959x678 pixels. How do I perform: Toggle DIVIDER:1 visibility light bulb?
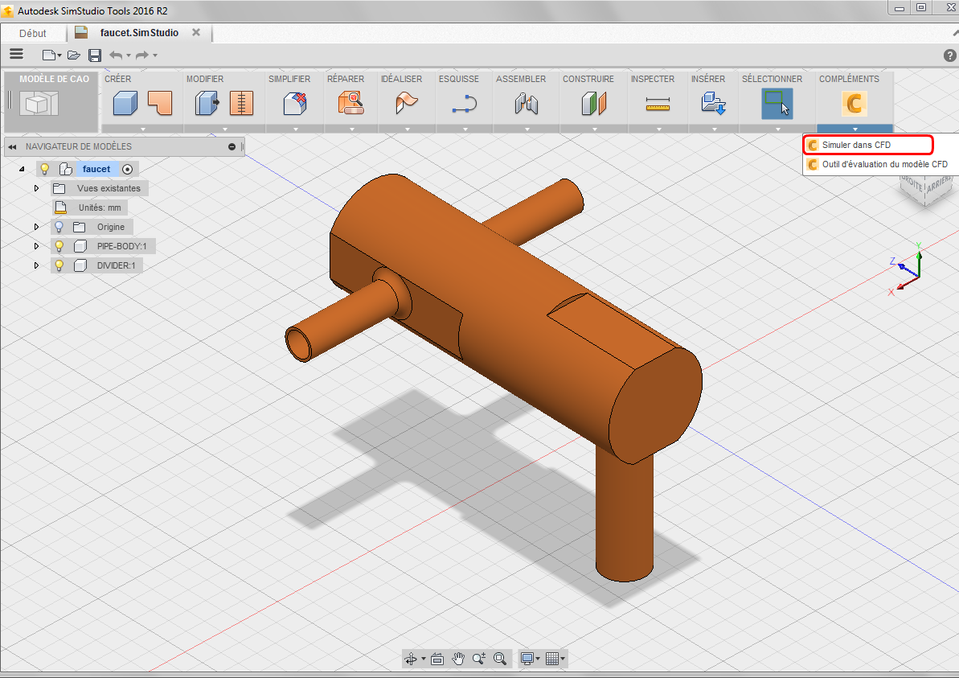point(59,265)
